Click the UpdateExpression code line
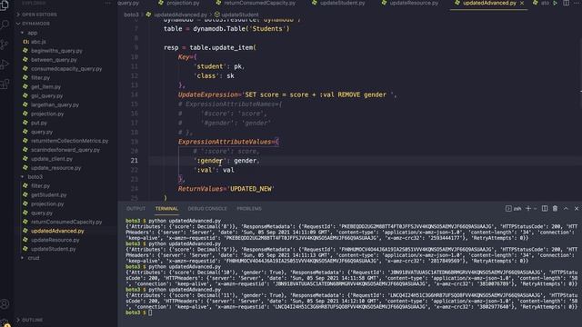Screen dimensions: 582x327 pyautogui.click(x=286, y=94)
